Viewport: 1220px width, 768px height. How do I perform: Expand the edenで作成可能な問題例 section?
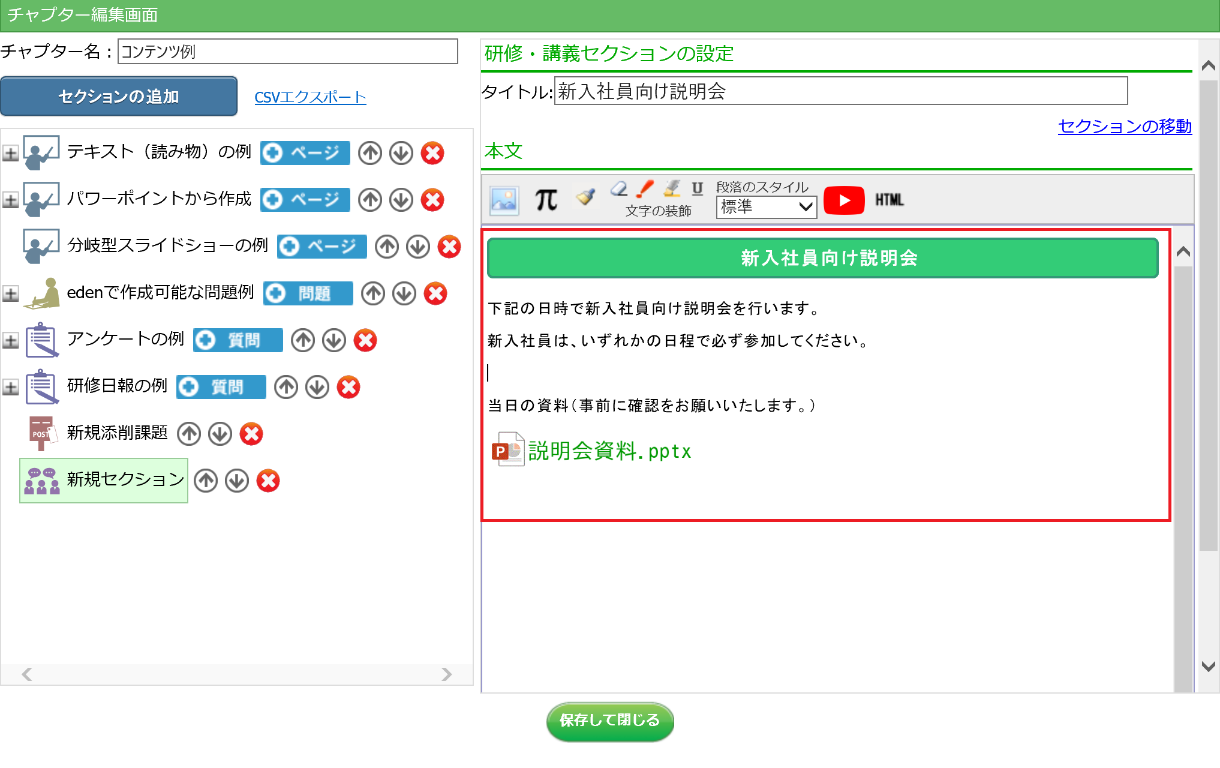point(10,294)
